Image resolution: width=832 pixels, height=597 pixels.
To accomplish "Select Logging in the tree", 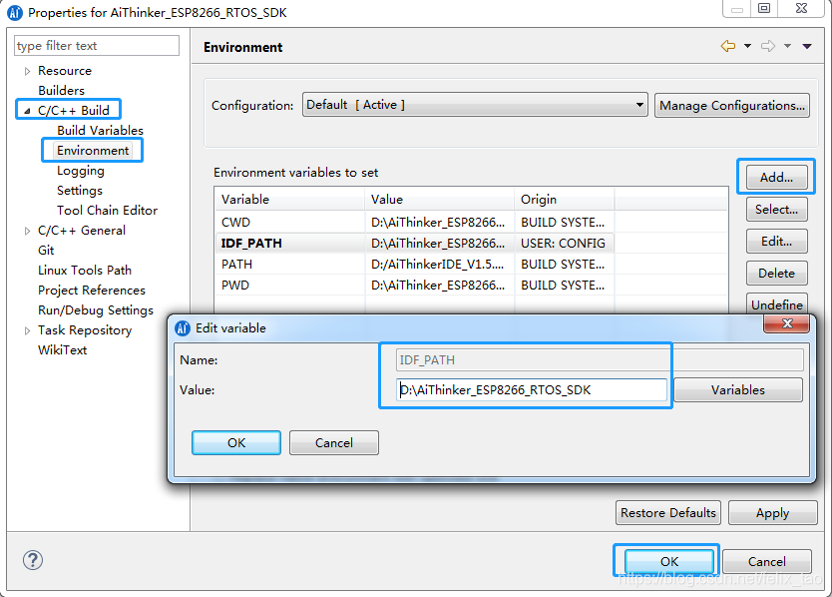I will (x=81, y=171).
